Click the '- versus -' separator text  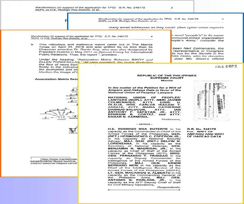point(144,124)
